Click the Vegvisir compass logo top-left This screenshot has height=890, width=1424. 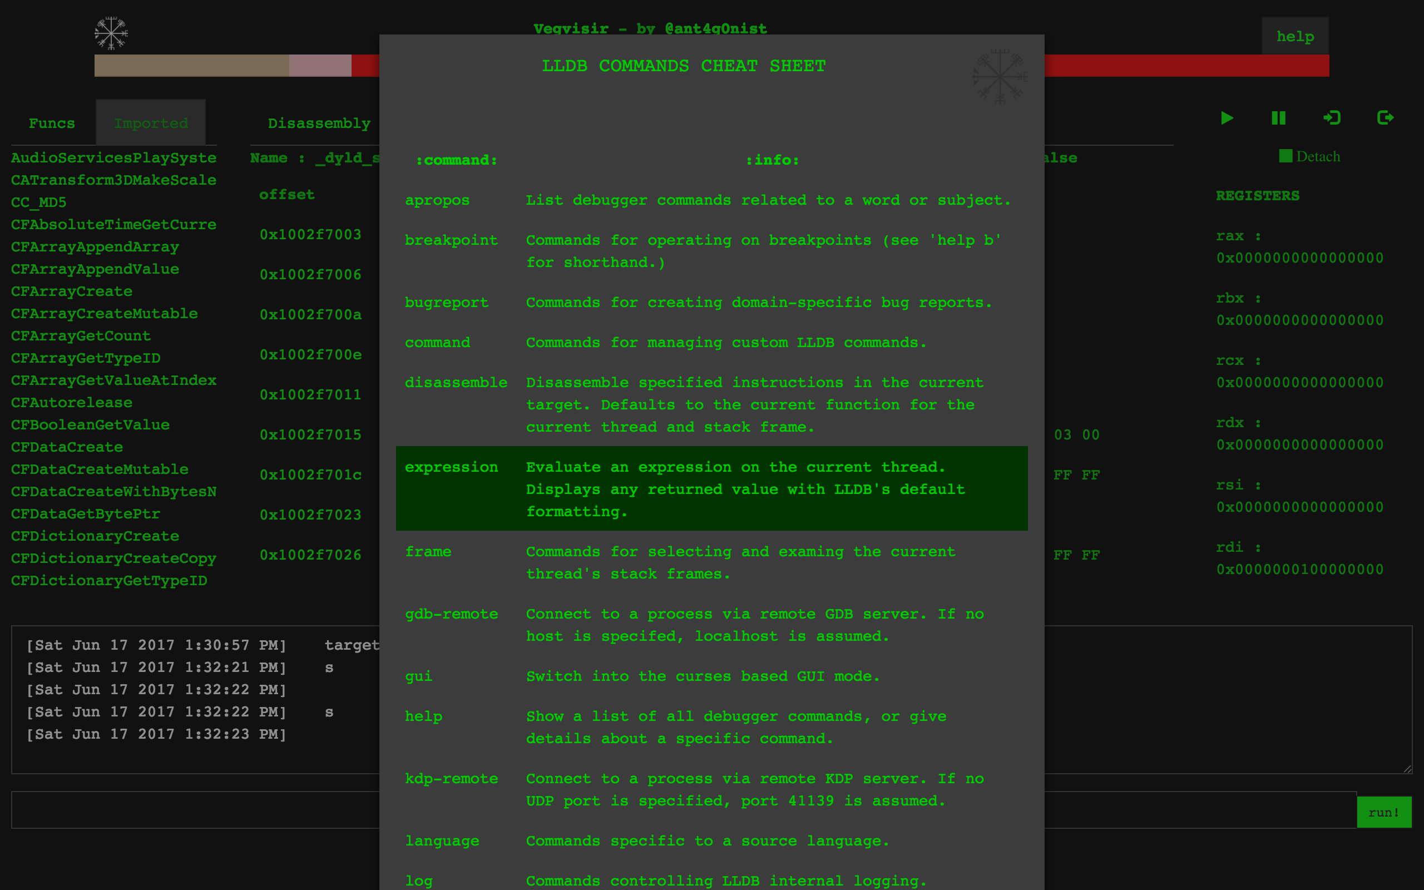pos(111,33)
